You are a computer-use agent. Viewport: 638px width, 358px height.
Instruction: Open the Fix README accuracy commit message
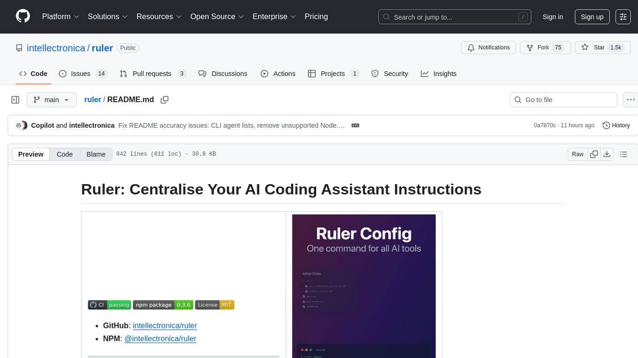232,125
